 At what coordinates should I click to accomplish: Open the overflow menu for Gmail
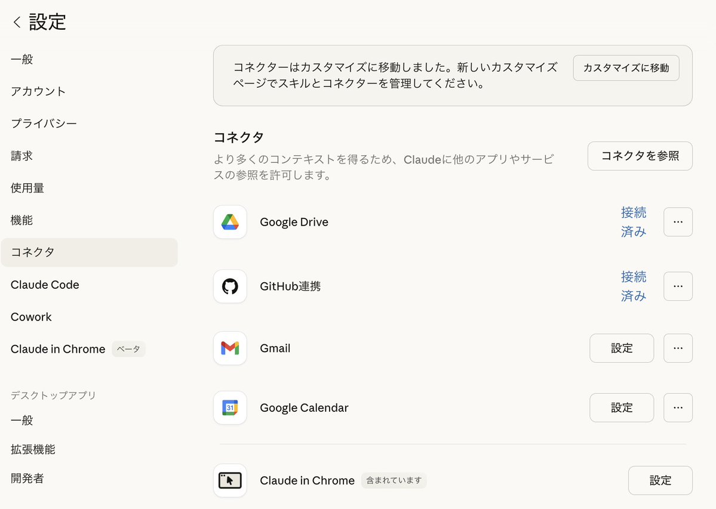tap(678, 348)
